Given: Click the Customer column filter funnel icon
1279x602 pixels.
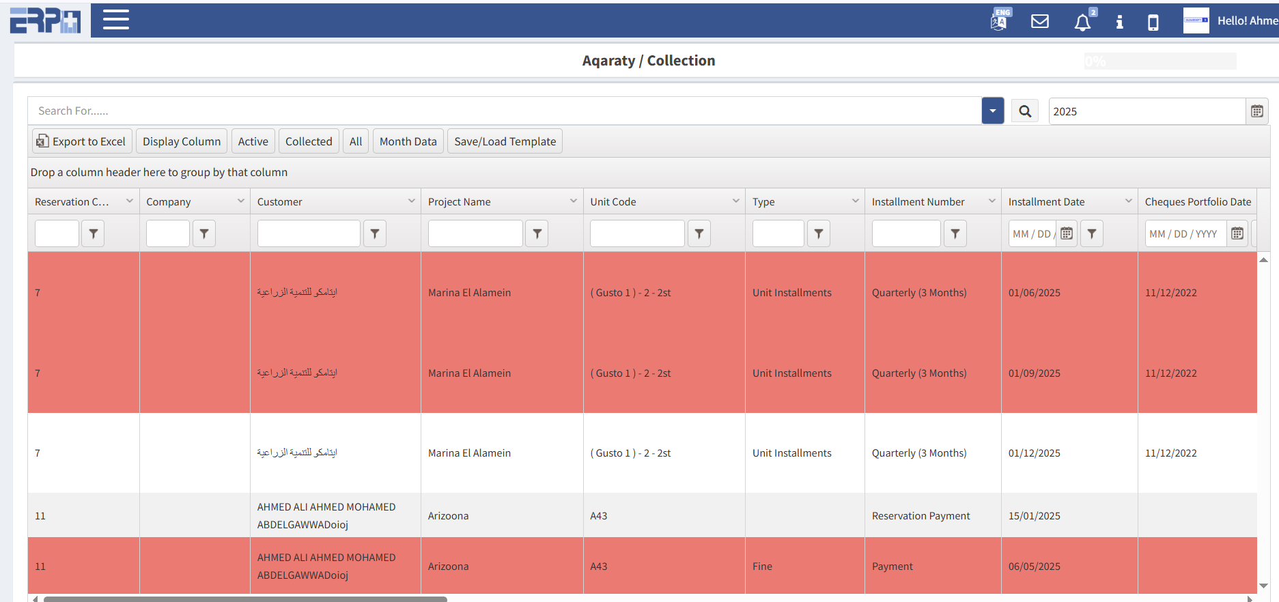Looking at the screenshot, I should click(x=375, y=233).
